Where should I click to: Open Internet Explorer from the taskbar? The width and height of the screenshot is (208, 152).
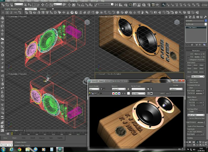coord(12,149)
